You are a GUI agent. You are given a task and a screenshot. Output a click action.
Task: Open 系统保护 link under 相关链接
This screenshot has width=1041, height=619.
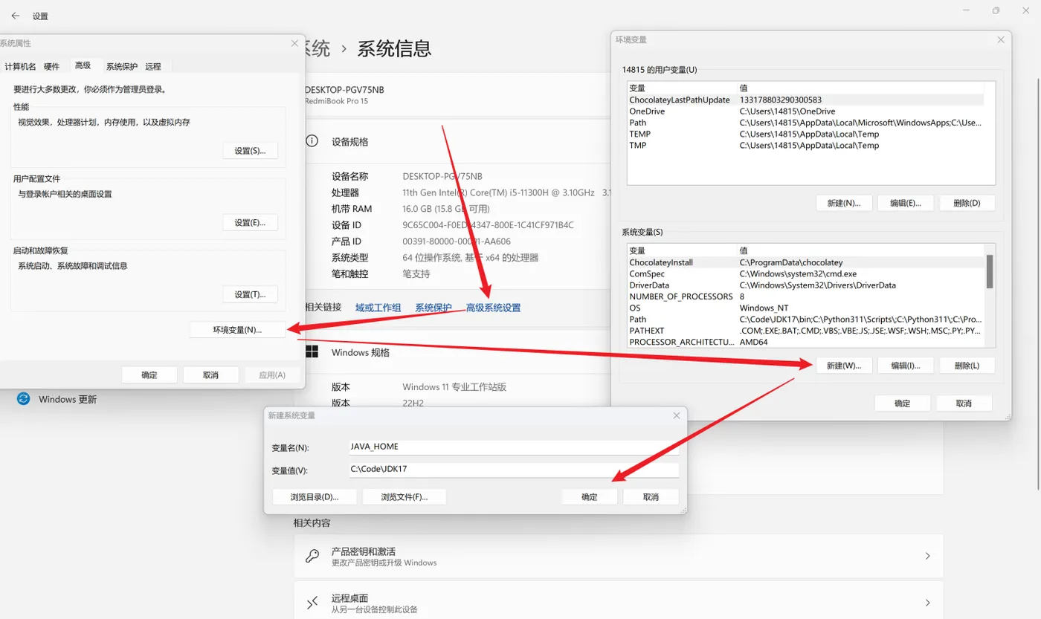click(x=434, y=308)
